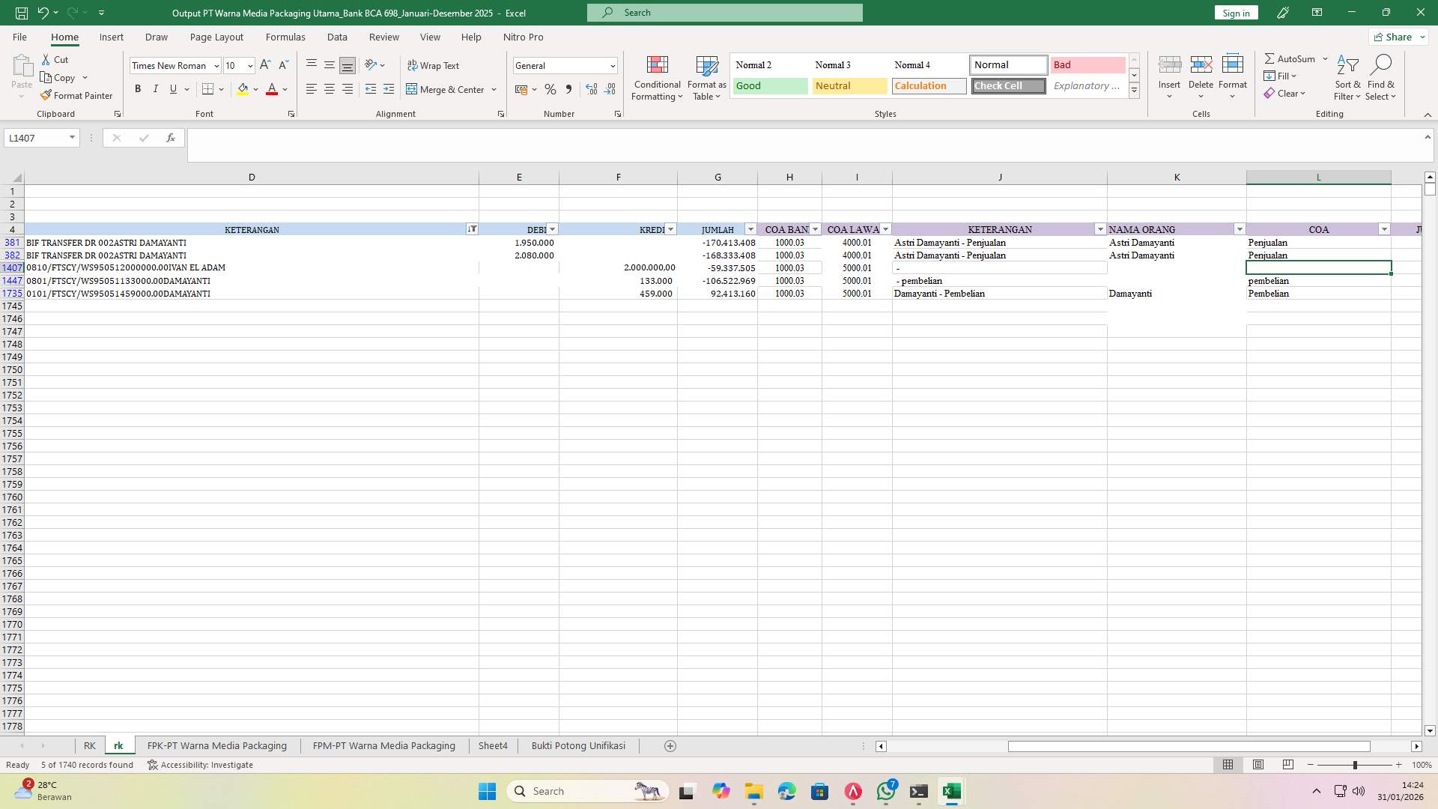This screenshot has height=809, width=1438.
Task: Click Format as Table
Action: pos(705,77)
